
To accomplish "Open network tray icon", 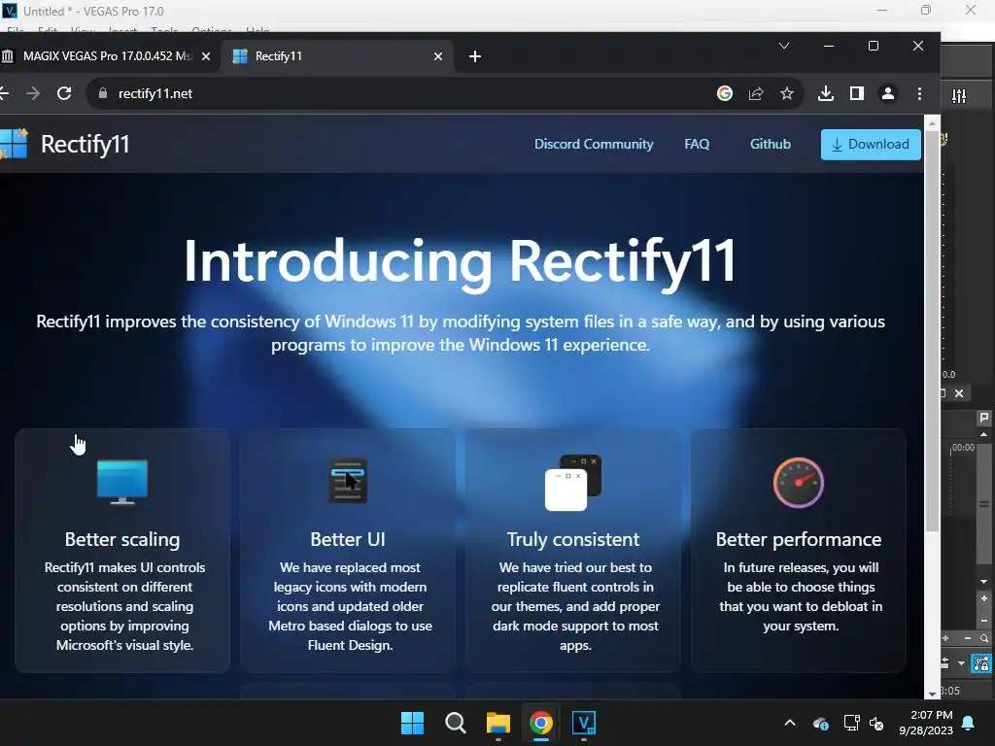I will [851, 723].
